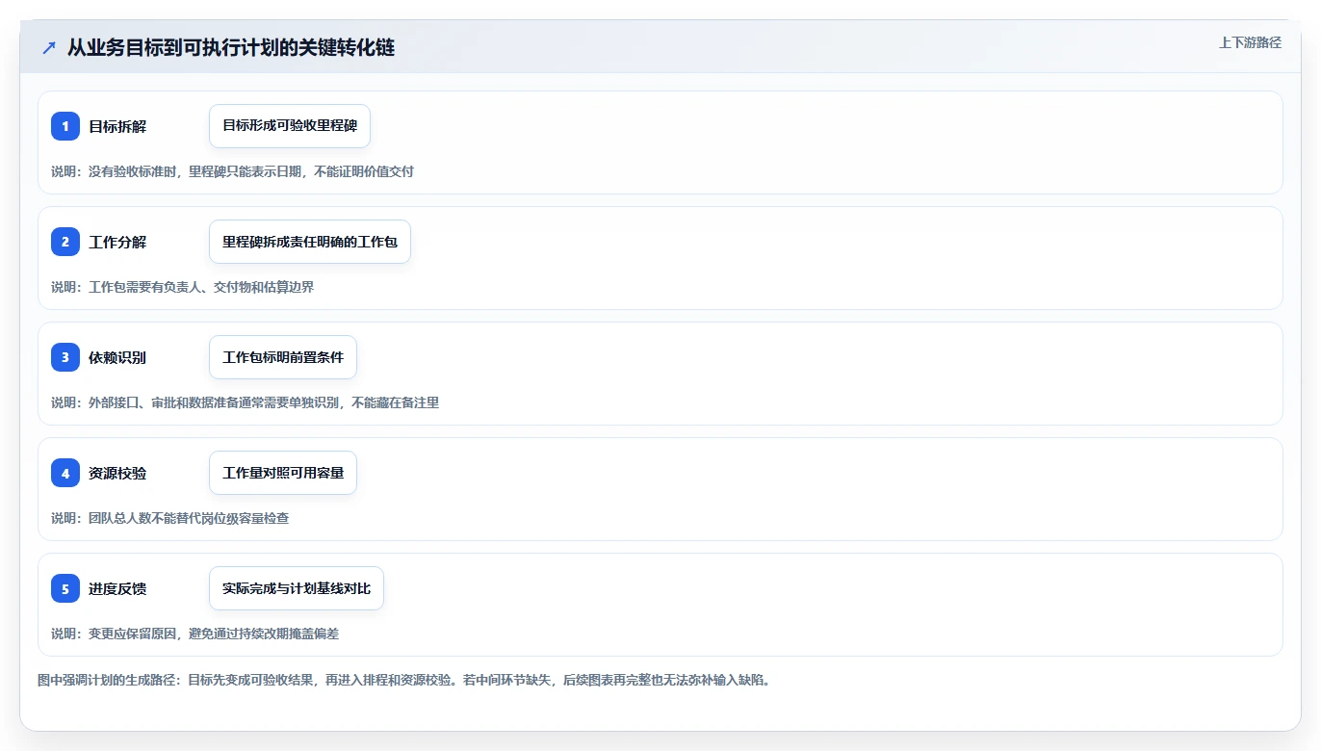This screenshot has width=1321, height=751.
Task: Select the 实际完成与计划基线对比 chip
Action: [x=297, y=588]
